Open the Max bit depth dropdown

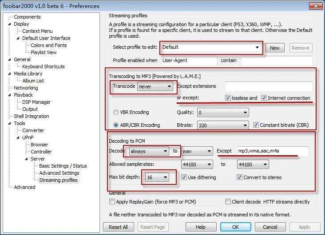coord(157,177)
